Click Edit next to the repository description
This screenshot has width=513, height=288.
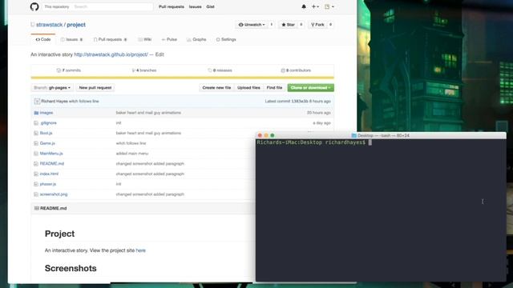[x=160, y=54]
